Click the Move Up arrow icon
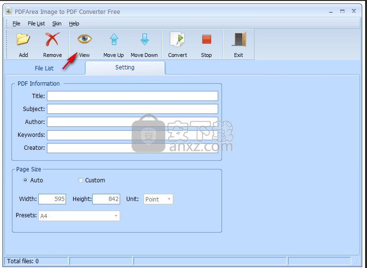Screen dimensions: 367x268 [x=114, y=39]
